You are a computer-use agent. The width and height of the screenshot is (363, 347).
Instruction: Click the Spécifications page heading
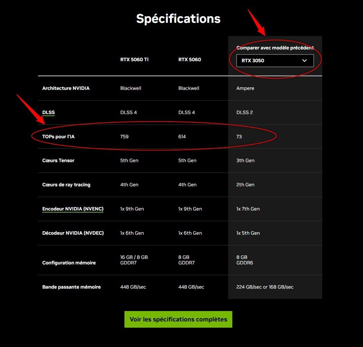pos(178,19)
